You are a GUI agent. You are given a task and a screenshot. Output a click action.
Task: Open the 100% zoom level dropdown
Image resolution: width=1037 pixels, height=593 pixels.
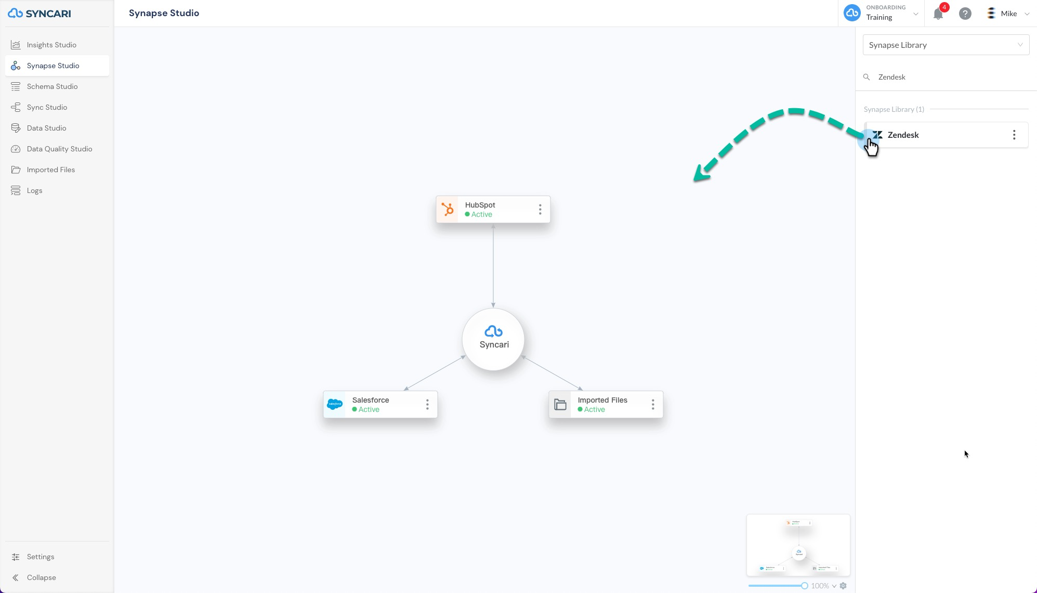tap(823, 586)
